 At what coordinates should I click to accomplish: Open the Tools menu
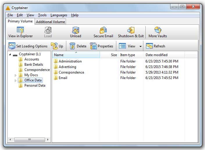point(42,15)
